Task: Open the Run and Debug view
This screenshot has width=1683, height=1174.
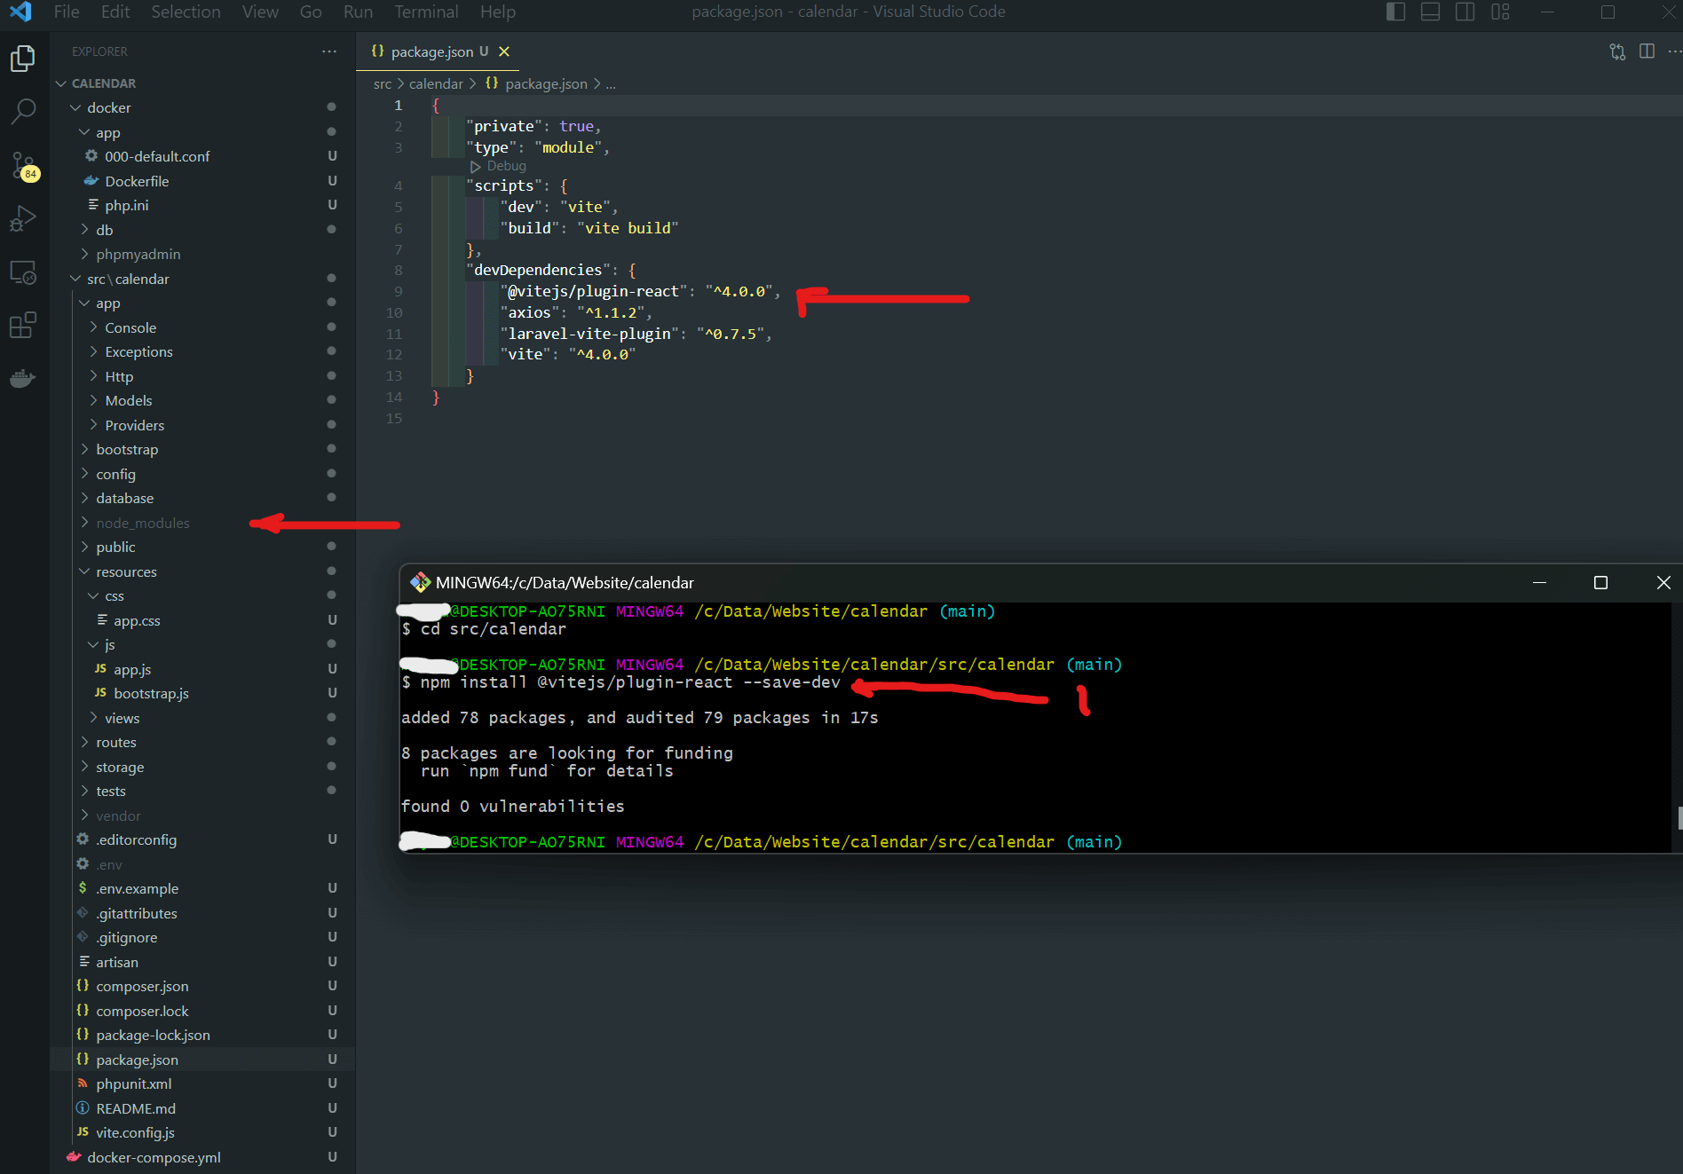Action: 23,218
